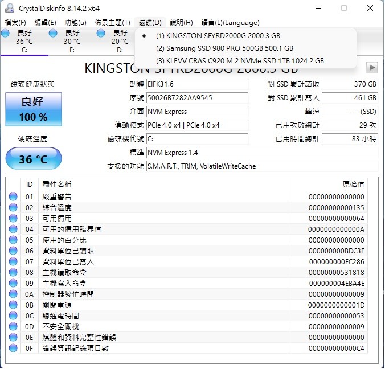Screen dimensions: 385x369
Task: Click status orb for 資料單位已讀取 row
Action: (13, 251)
